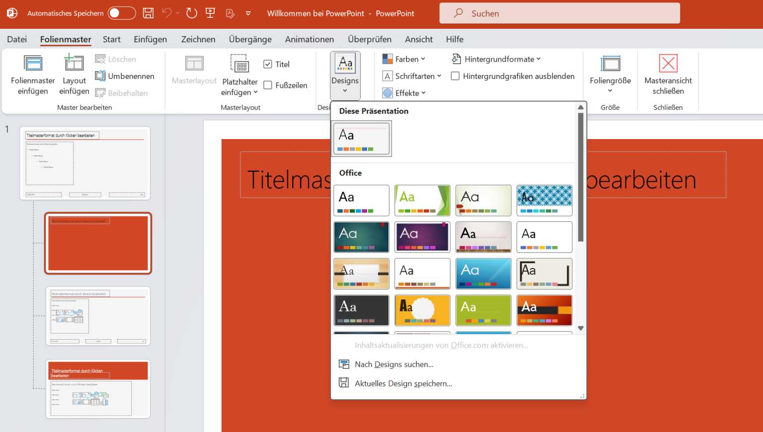
Task: Start slideshow from beginning icon
Action: click(211, 13)
